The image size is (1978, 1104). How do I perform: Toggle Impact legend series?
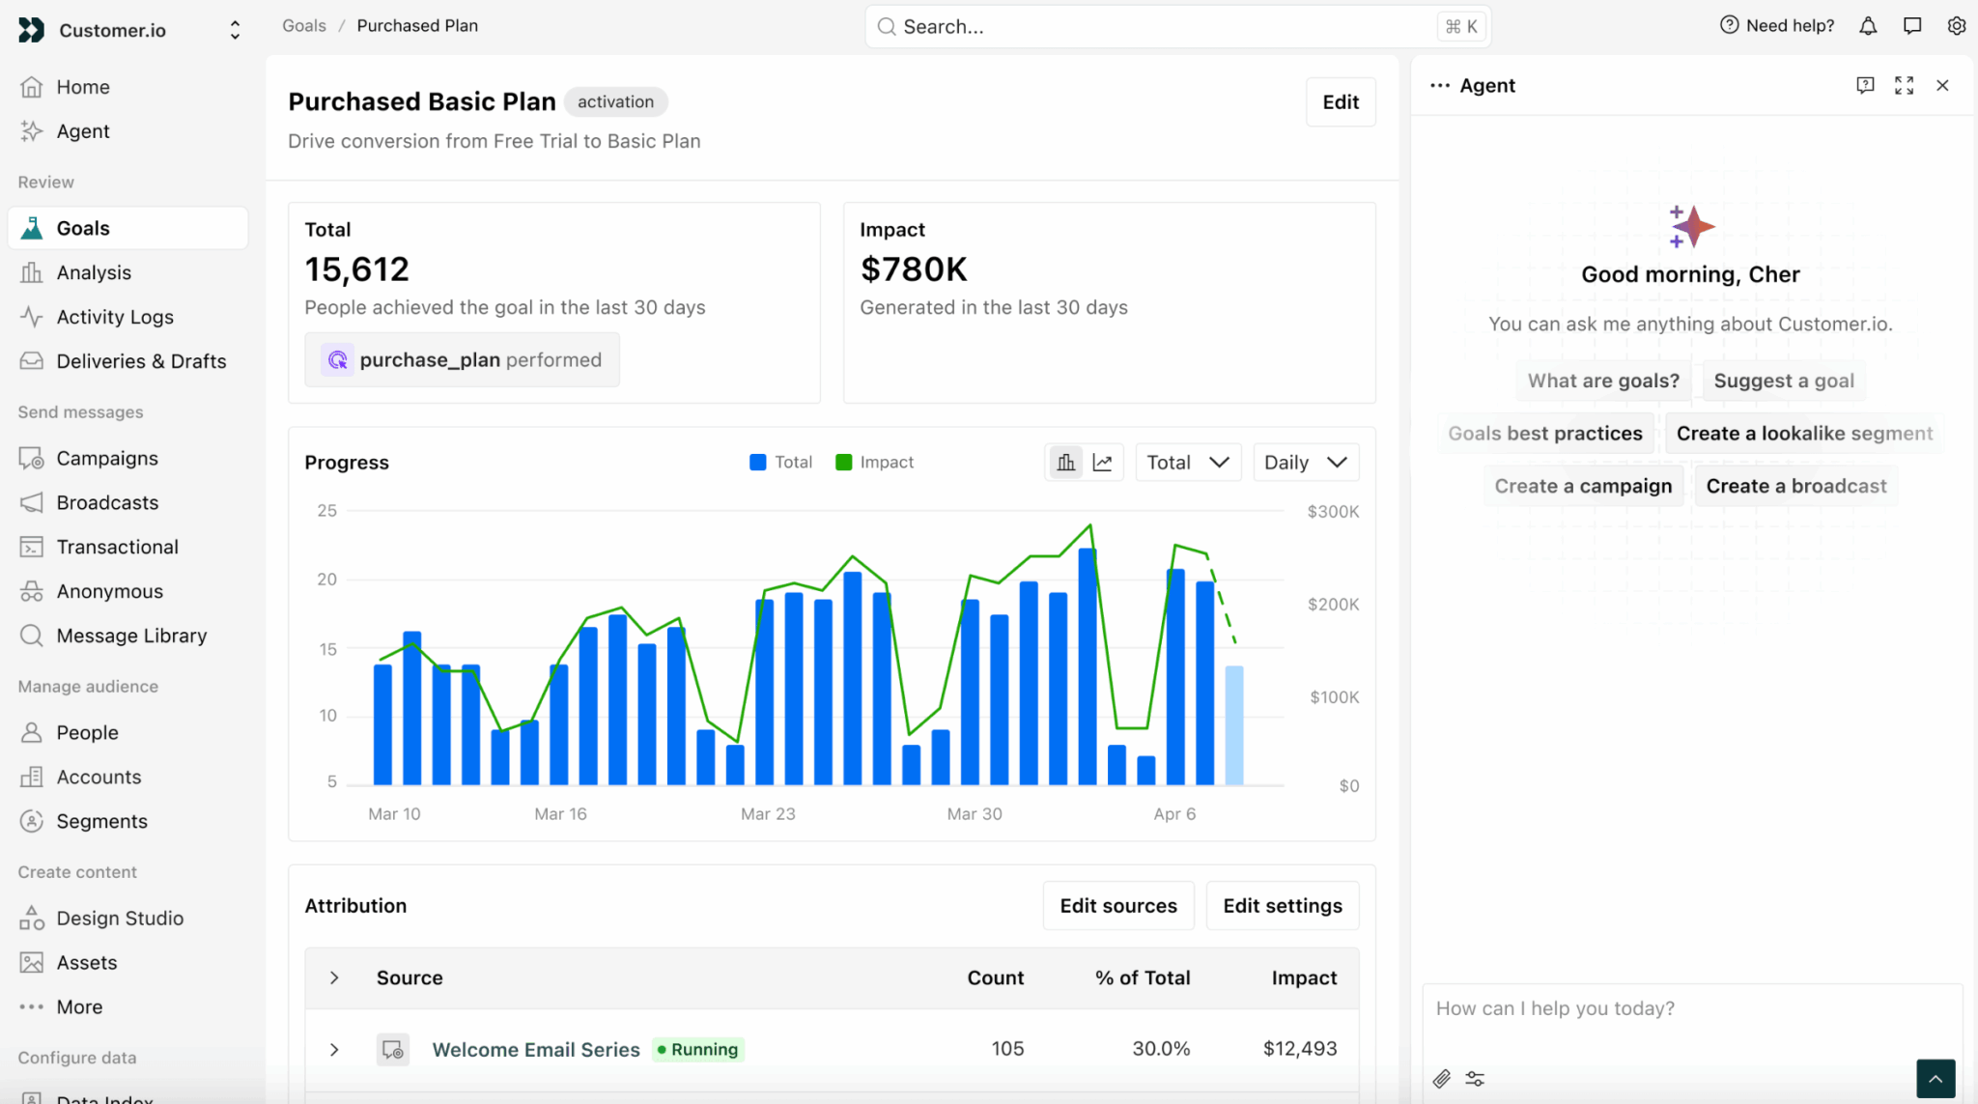[874, 463]
